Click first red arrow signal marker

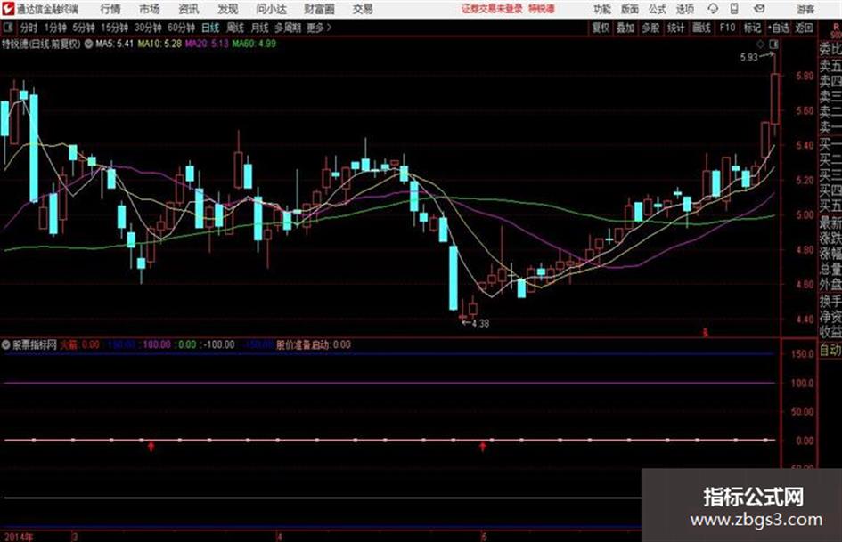click(x=151, y=447)
